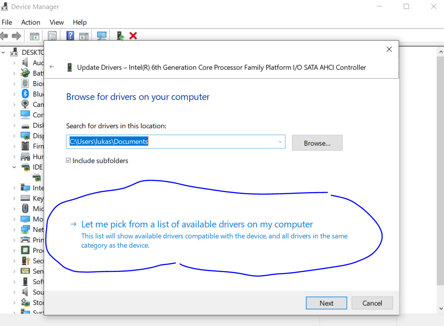Select the Biometric fingerprint icon
Image resolution: width=444 pixels, height=326 pixels.
point(25,83)
